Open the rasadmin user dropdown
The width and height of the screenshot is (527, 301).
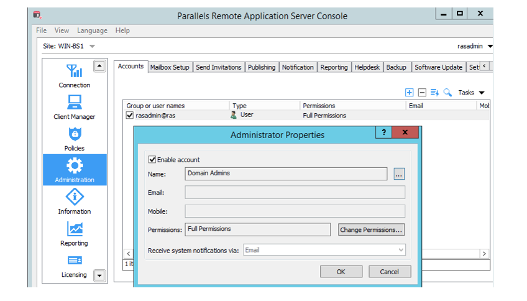point(490,46)
